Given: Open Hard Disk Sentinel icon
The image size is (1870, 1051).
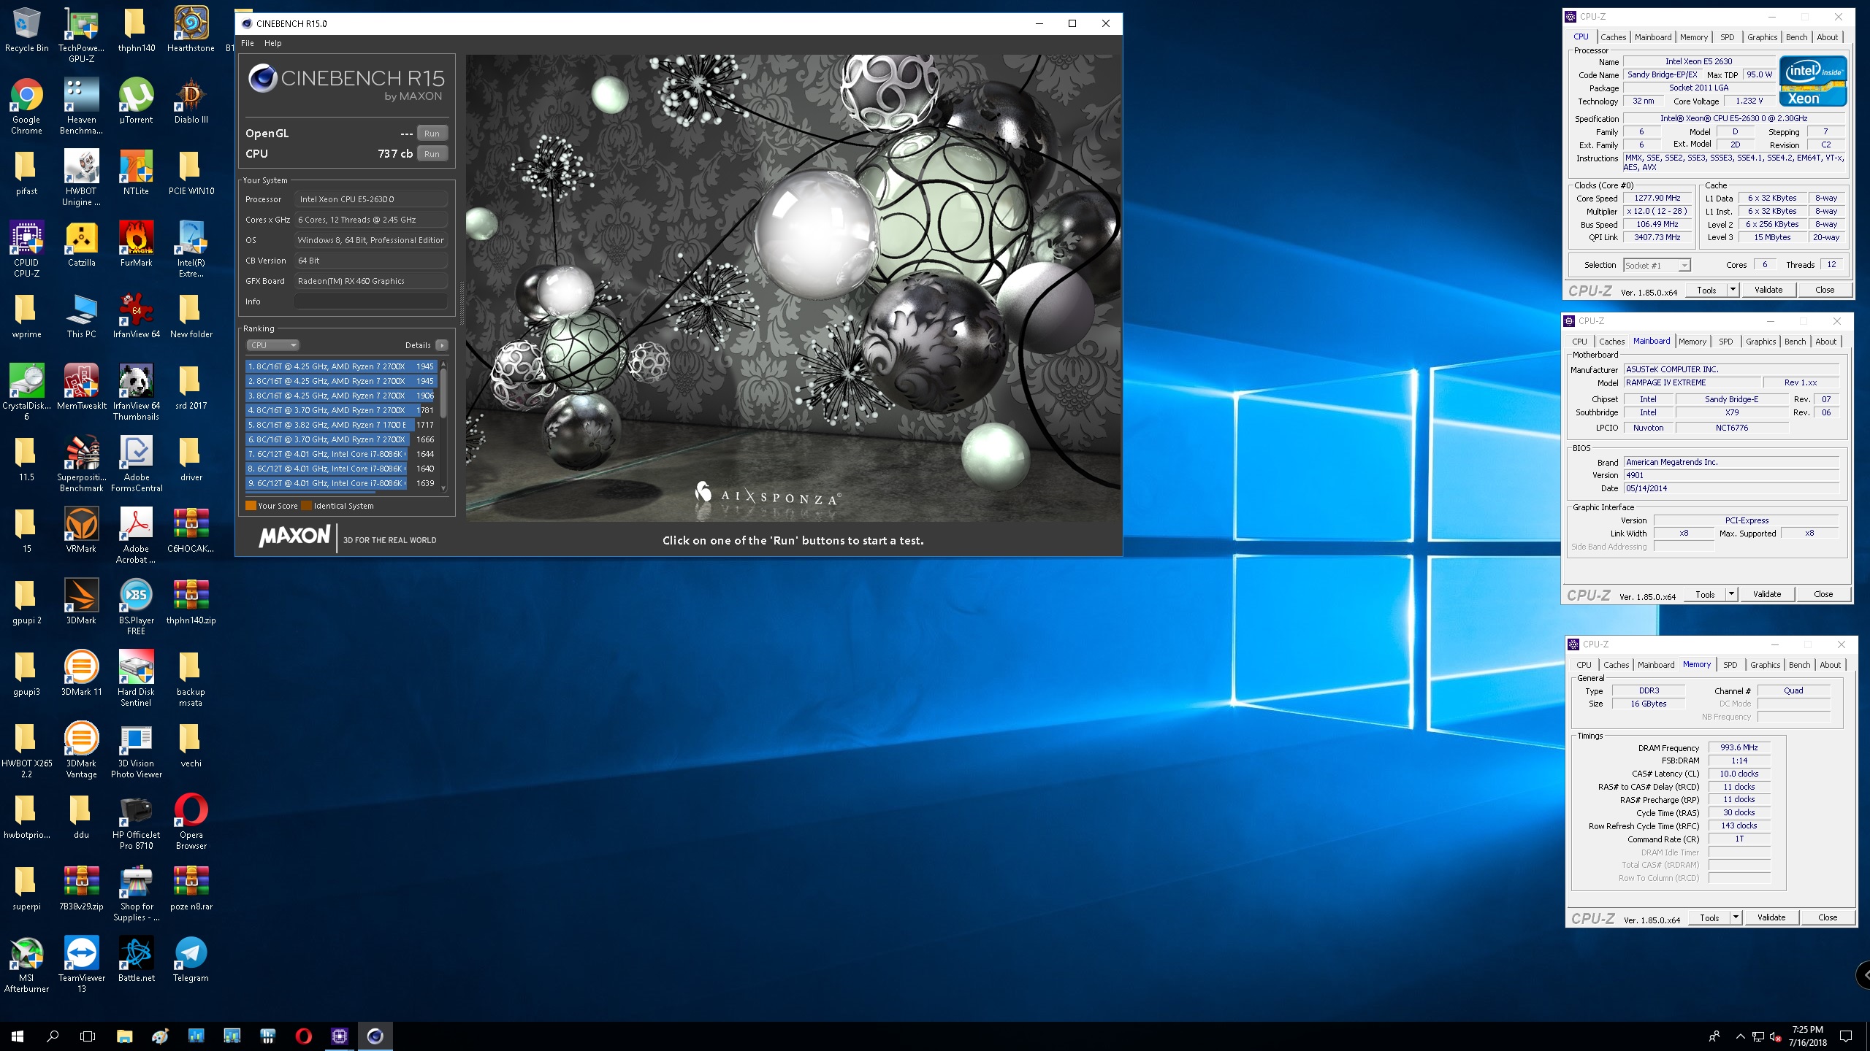Looking at the screenshot, I should tap(137, 679).
